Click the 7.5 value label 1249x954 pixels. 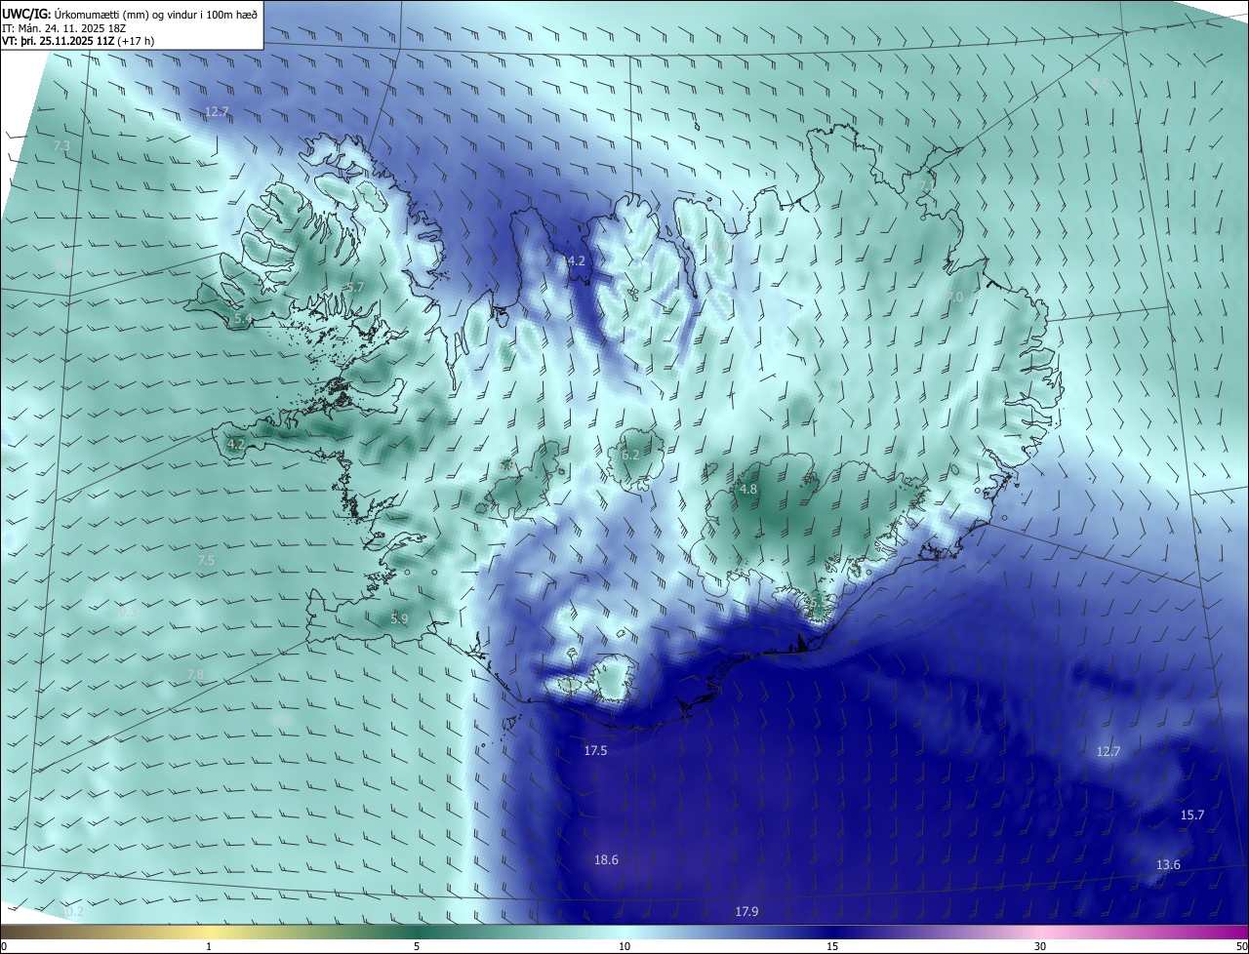click(x=206, y=560)
